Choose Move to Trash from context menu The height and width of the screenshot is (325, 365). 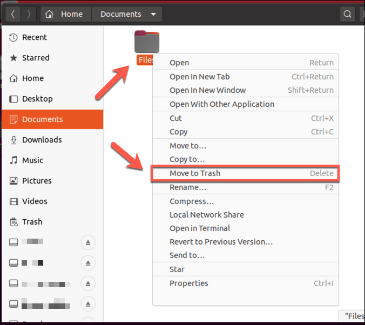[x=195, y=173]
